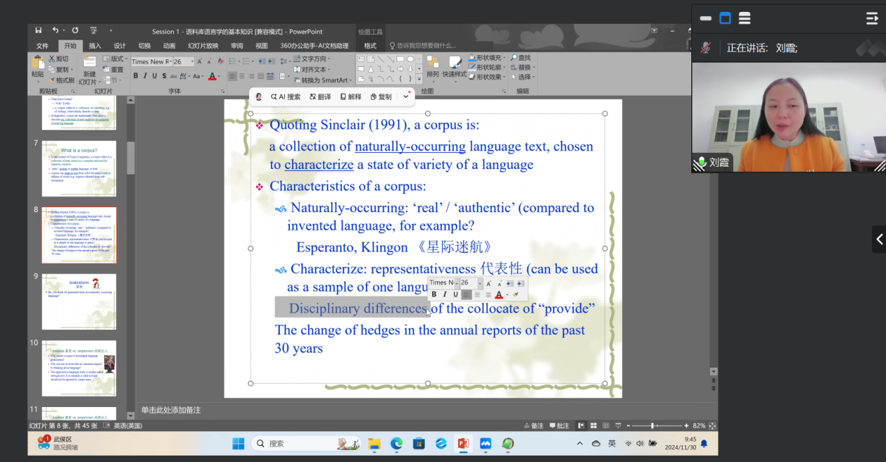Toggle text shadow (S) in ribbon

(163, 76)
